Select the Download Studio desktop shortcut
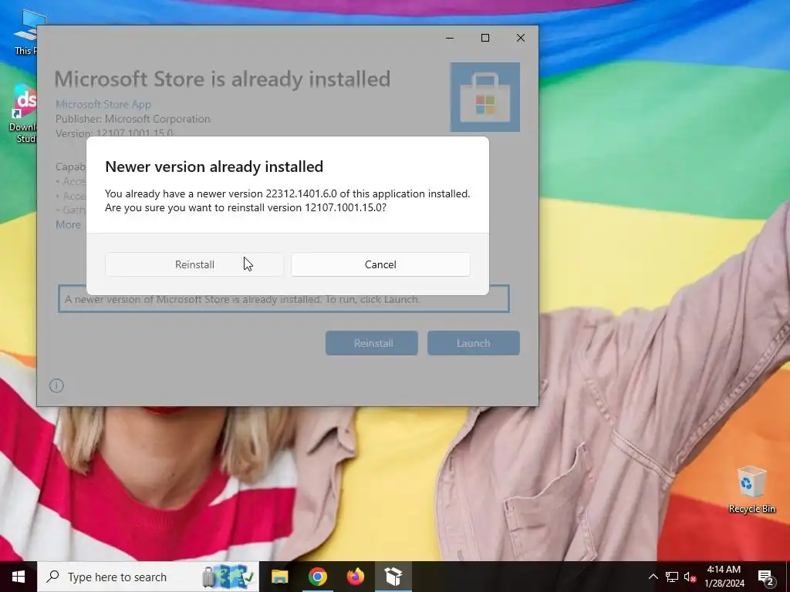The height and width of the screenshot is (592, 790). point(22,114)
